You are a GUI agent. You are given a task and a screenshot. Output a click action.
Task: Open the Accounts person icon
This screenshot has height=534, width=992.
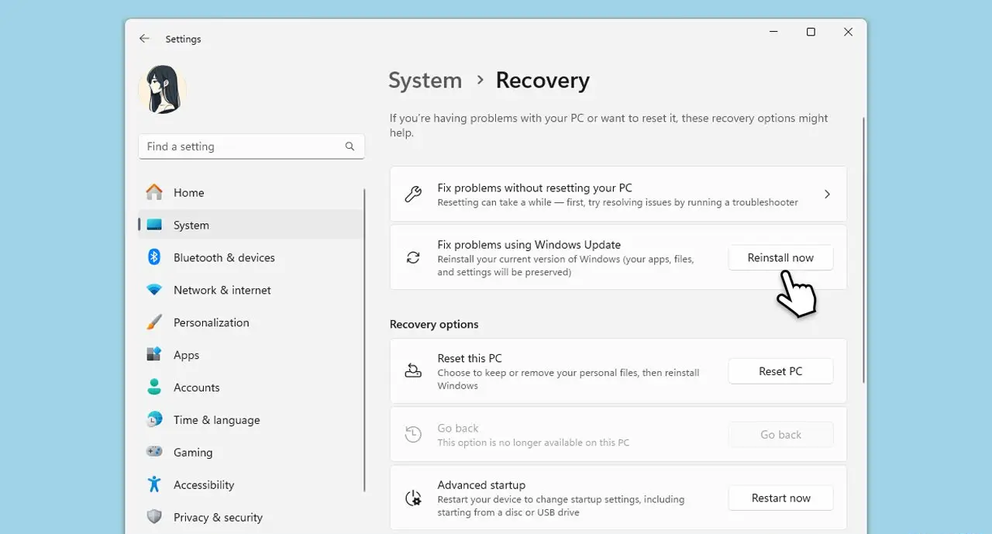click(154, 388)
